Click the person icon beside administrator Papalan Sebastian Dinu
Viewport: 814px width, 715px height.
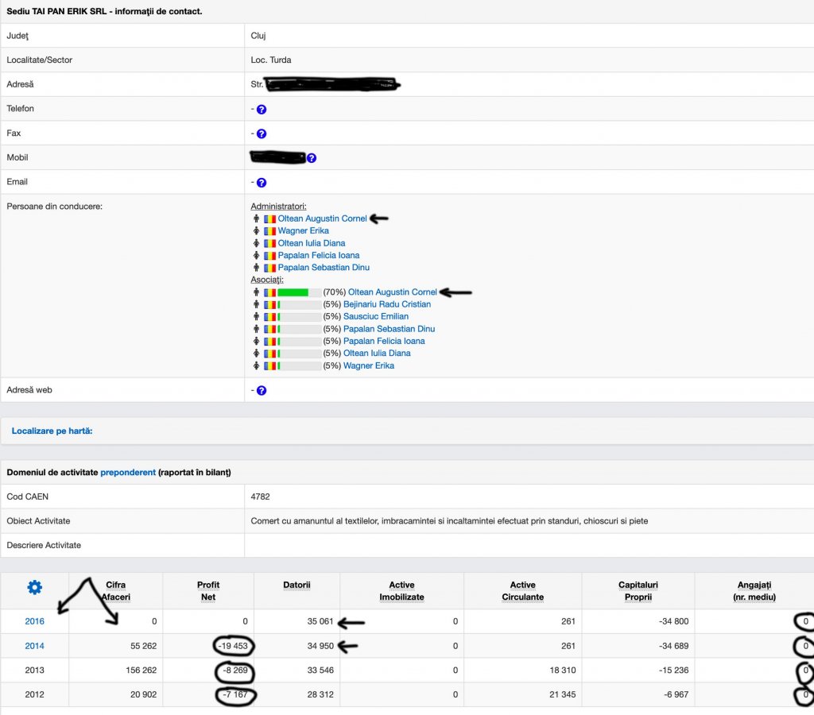pyautogui.click(x=256, y=268)
